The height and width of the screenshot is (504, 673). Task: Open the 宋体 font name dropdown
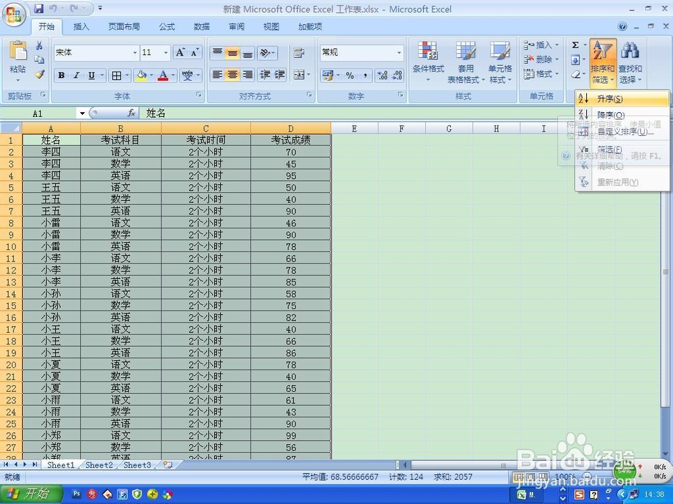[x=135, y=52]
